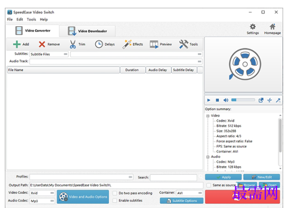Screen dimensions: 287x208
Task: Remove the selected file with the red X
Action: click(42, 44)
